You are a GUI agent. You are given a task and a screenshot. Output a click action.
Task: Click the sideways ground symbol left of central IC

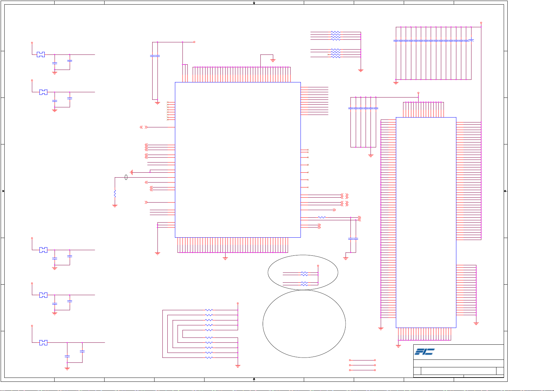(131, 172)
